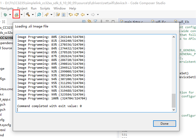Switch to the wifi_if.h editor tab
Image resolution: width=196 pixels, height=138 pixels.
tap(182, 22)
